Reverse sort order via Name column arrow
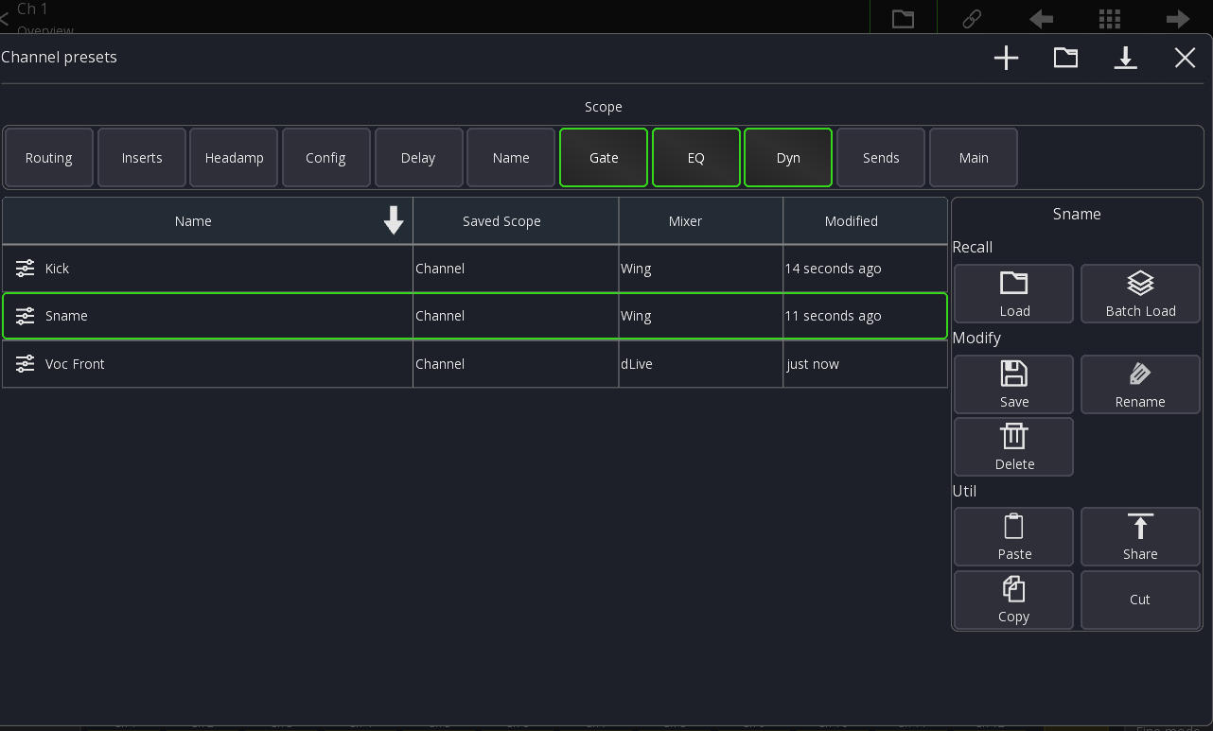The height and width of the screenshot is (731, 1213). [394, 221]
